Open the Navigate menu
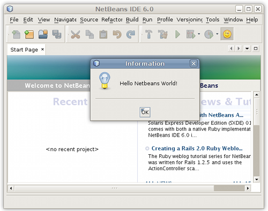268x211 pixels. coord(65,19)
